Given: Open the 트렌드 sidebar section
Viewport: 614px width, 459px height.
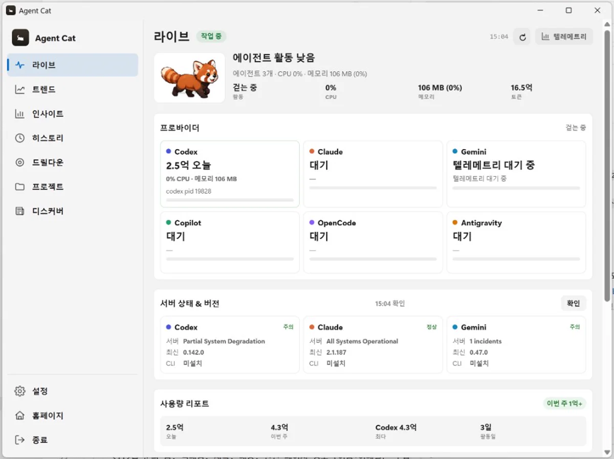Looking at the screenshot, I should pyautogui.click(x=73, y=89).
